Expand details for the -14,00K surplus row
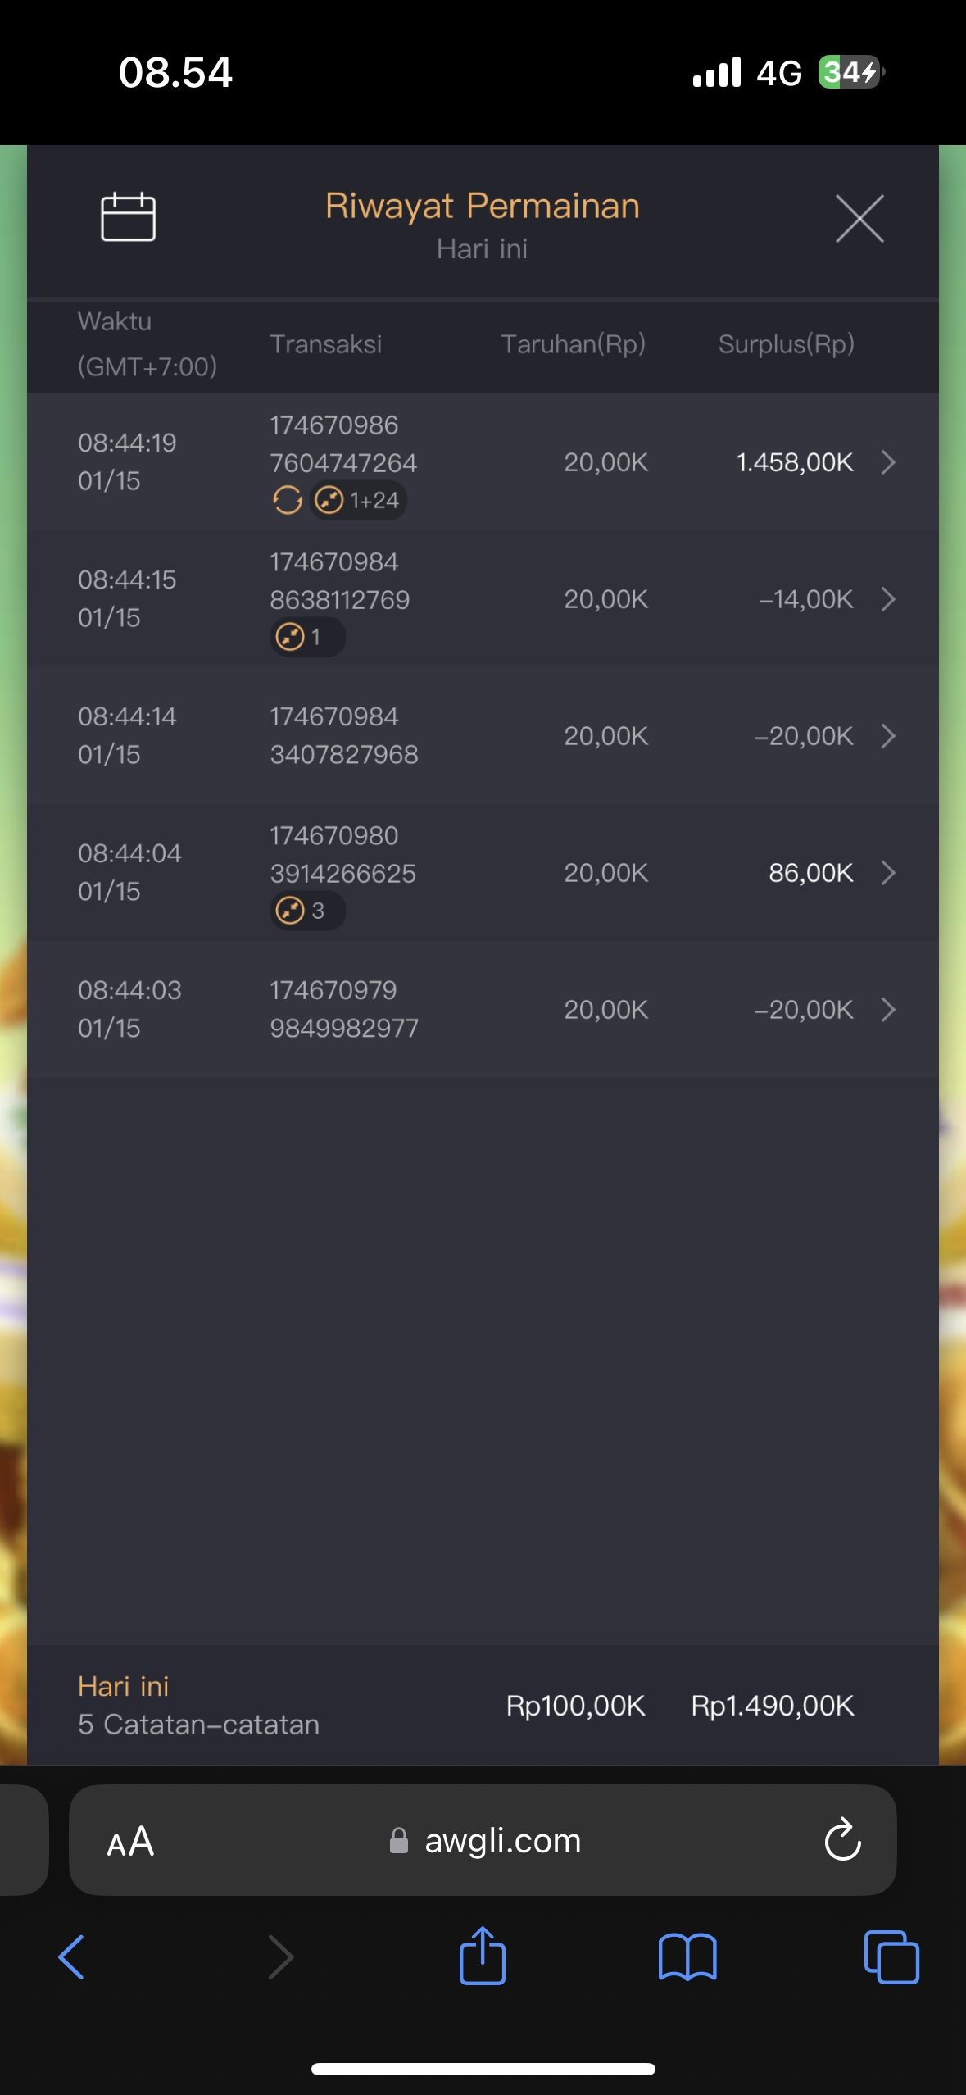This screenshot has width=966, height=2095. click(888, 599)
